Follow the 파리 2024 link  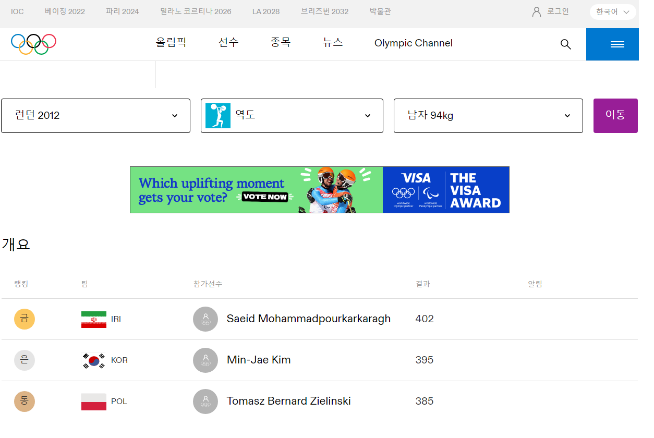(123, 11)
